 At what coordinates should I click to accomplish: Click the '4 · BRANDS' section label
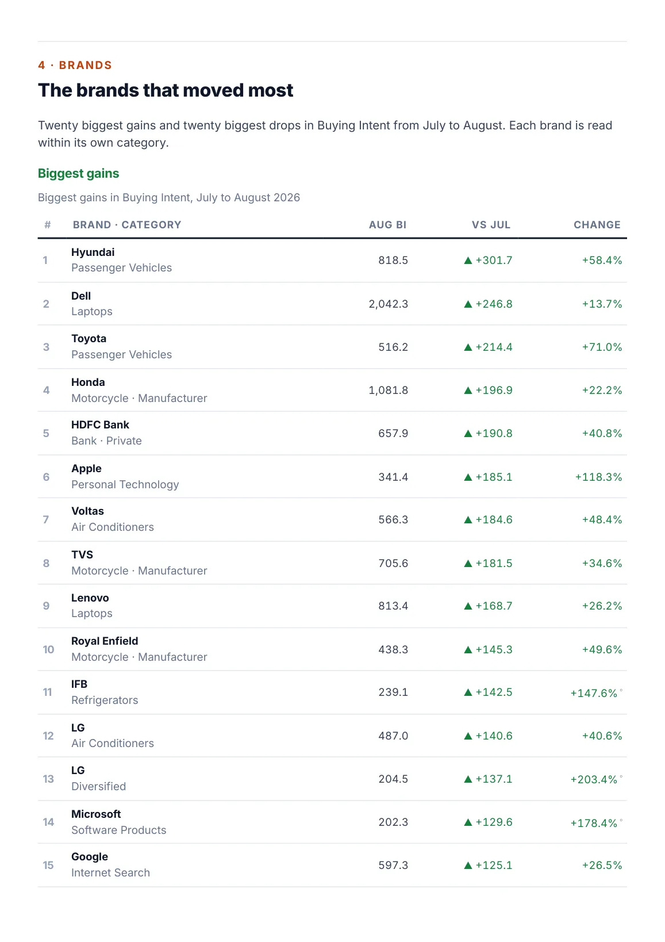pos(75,65)
